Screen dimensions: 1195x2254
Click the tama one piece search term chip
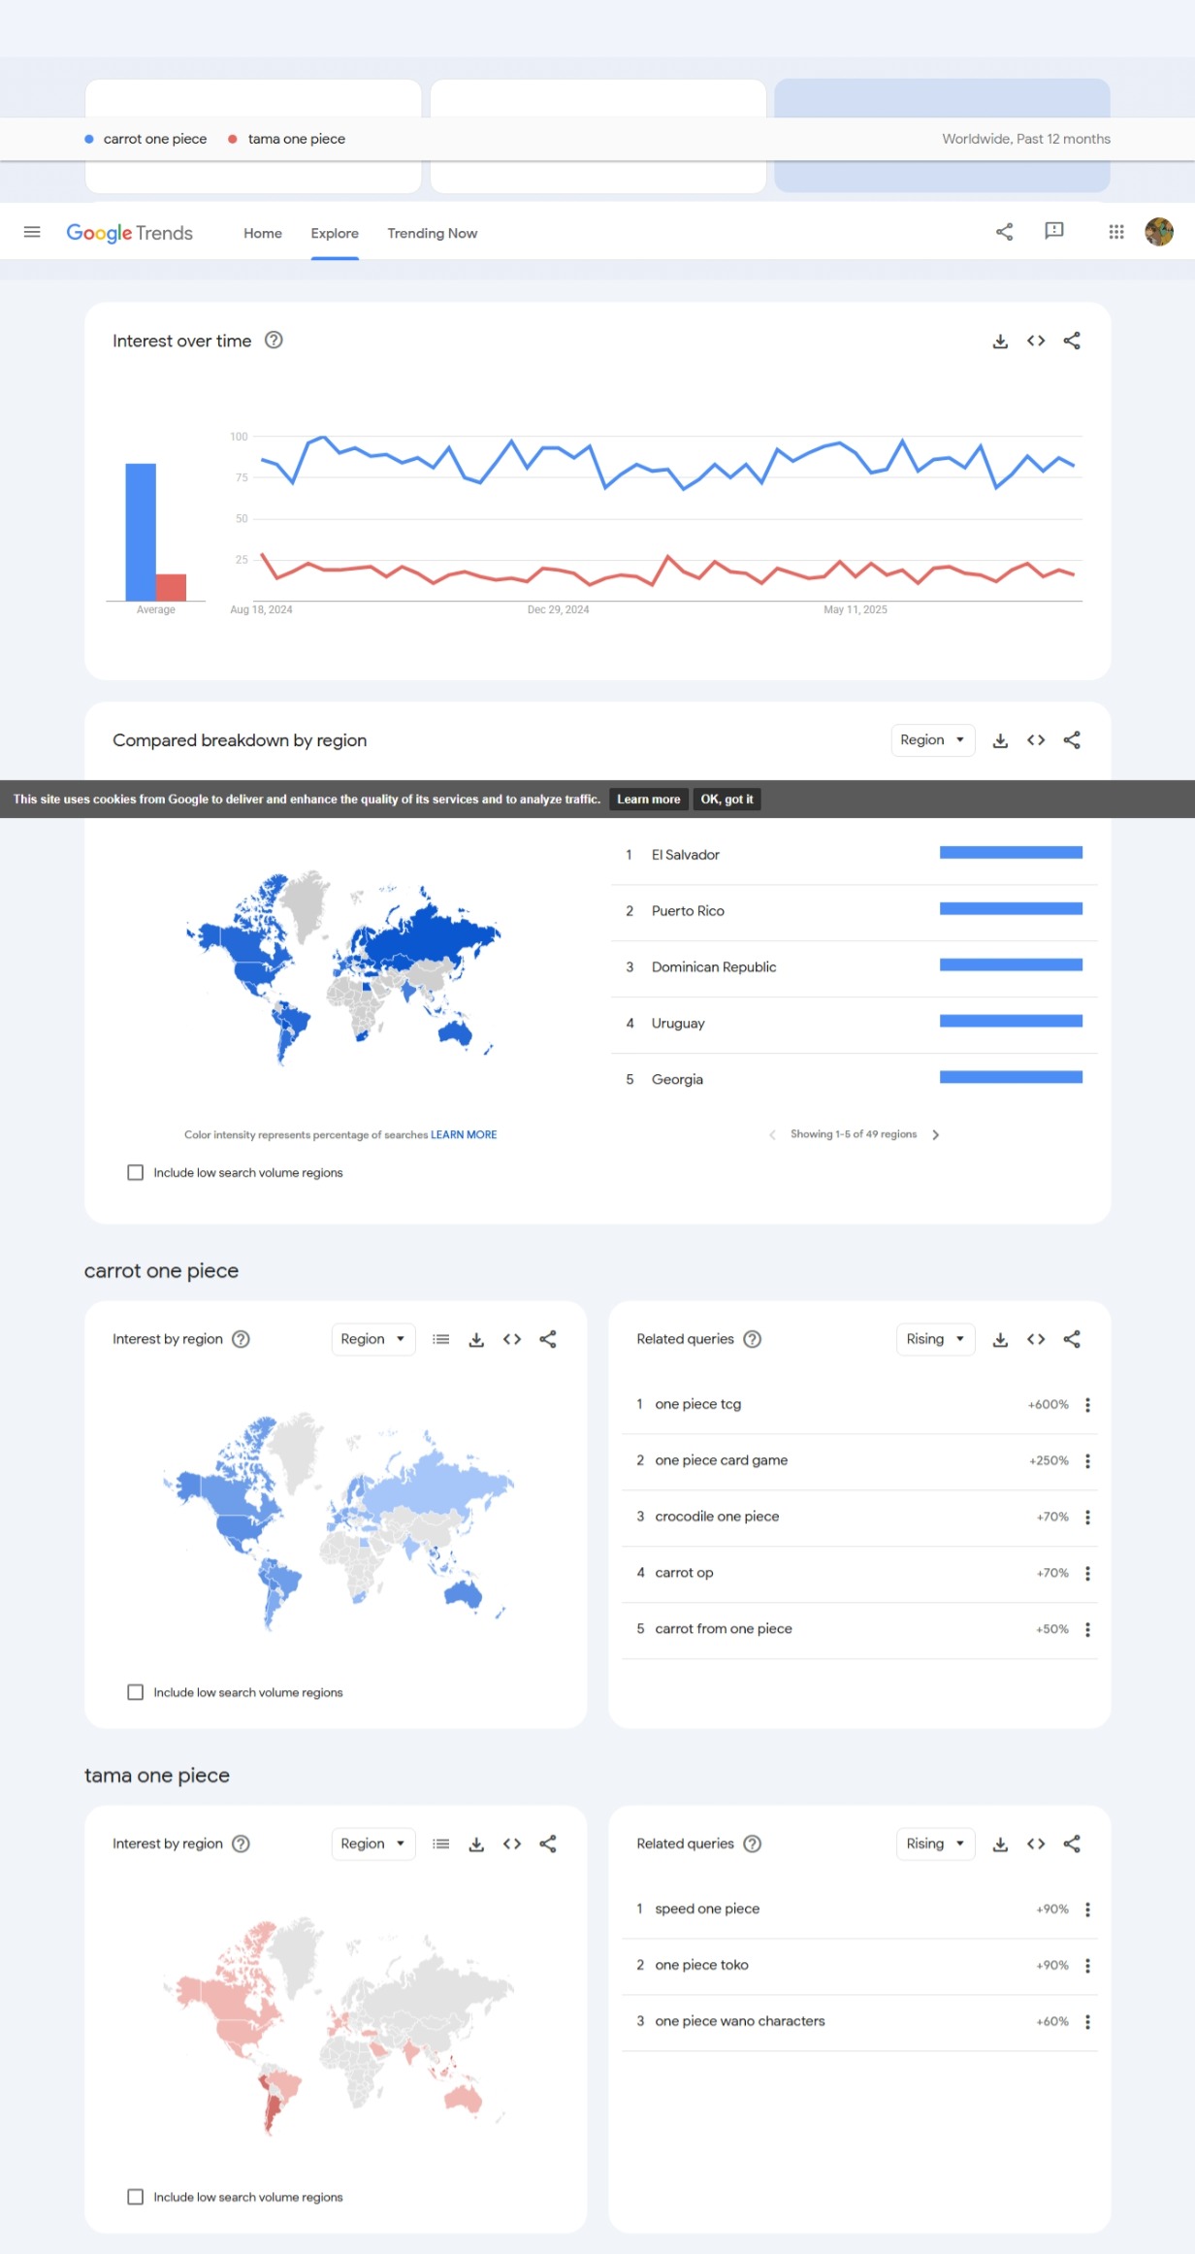287,139
